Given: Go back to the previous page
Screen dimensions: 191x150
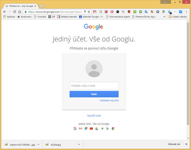Looking at the screenshot, I should pyautogui.click(x=5, y=12).
